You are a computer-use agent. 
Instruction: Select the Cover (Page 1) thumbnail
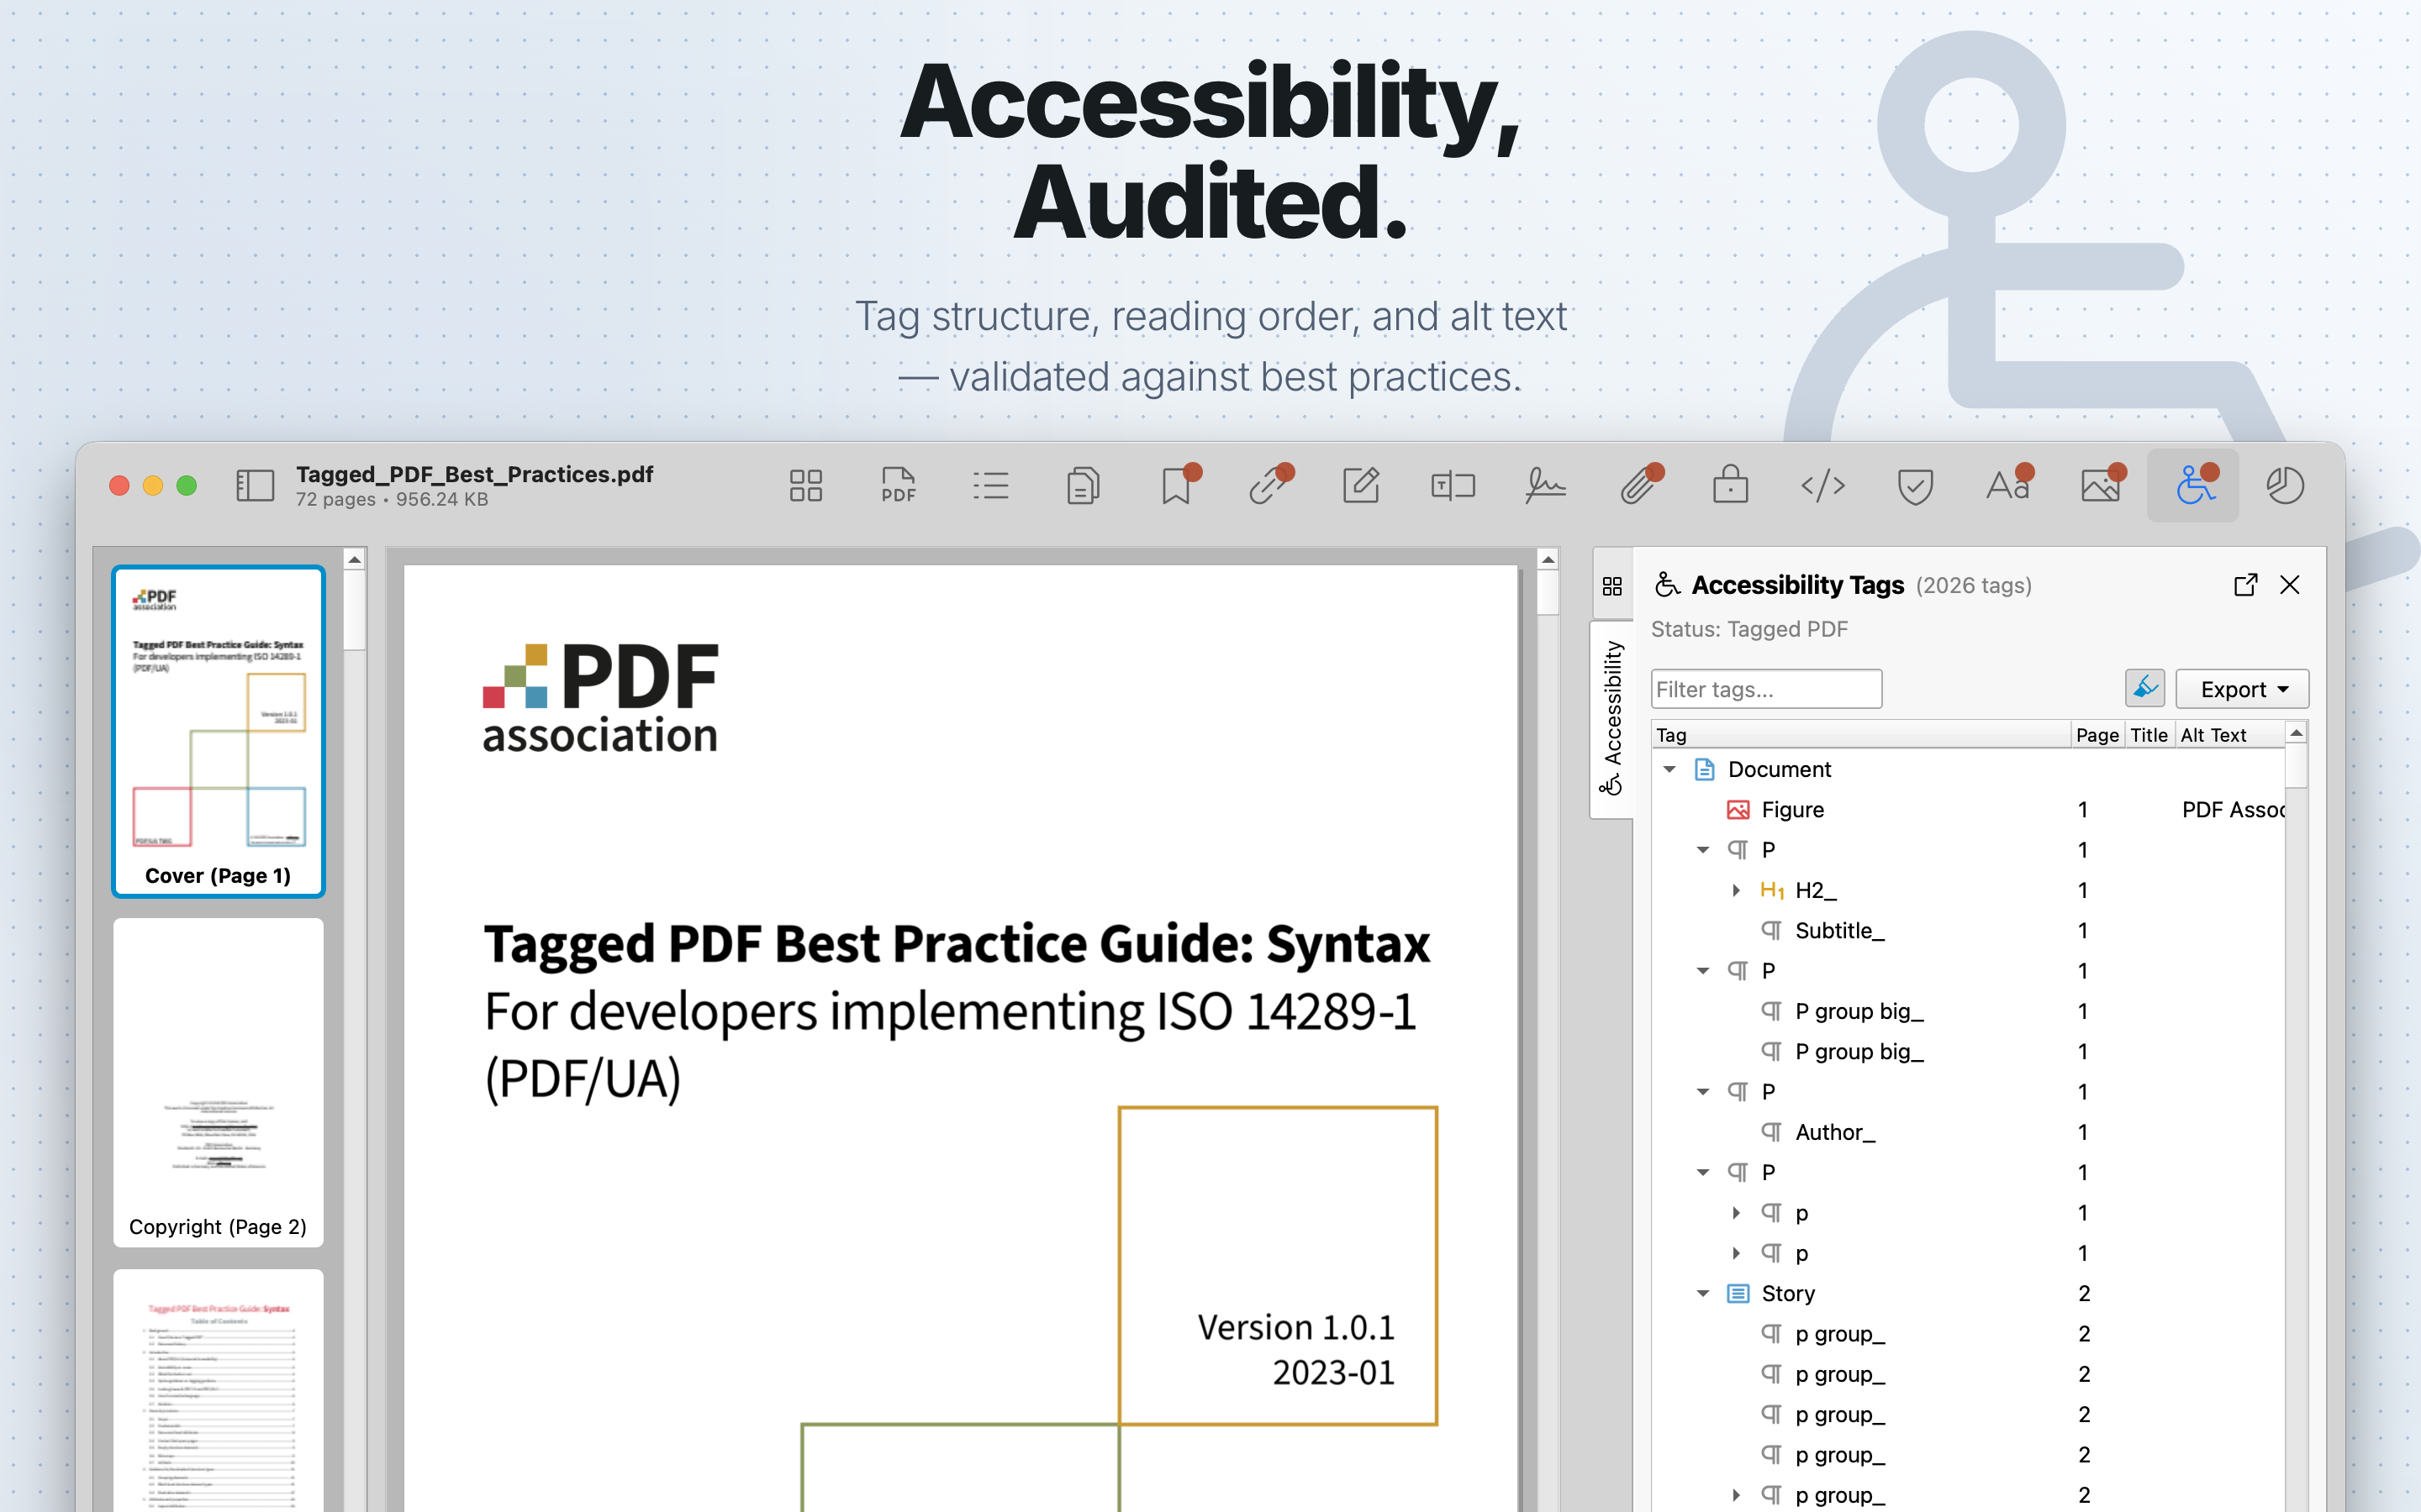[x=218, y=731]
